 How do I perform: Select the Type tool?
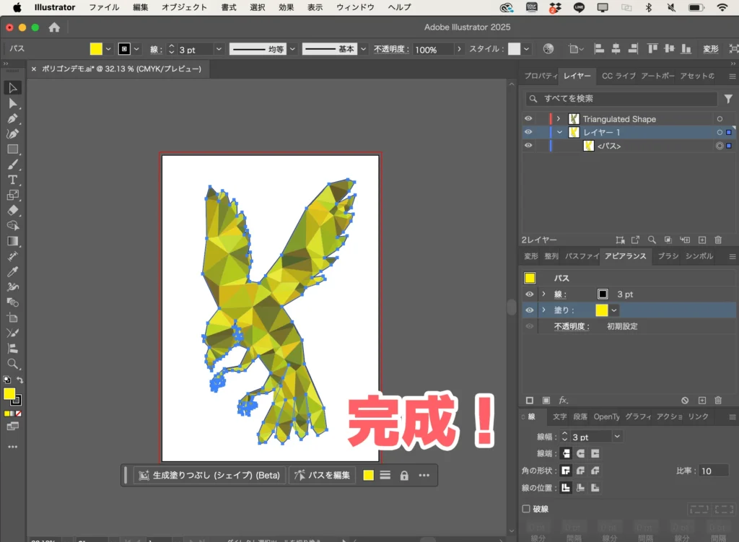pos(12,179)
